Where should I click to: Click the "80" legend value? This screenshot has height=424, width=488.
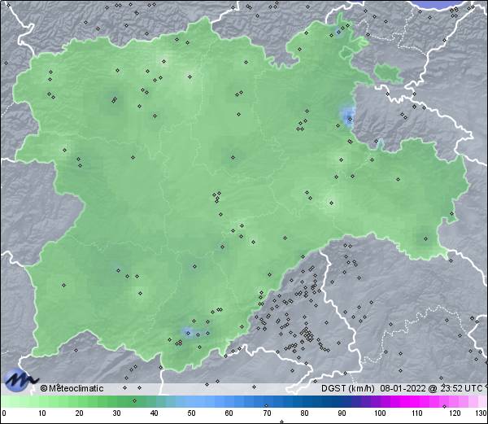point(304,413)
